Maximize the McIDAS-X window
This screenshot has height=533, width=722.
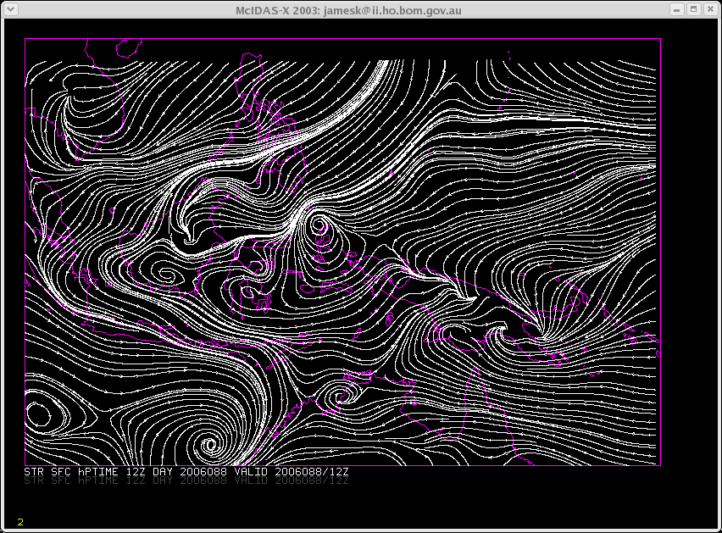coord(693,8)
